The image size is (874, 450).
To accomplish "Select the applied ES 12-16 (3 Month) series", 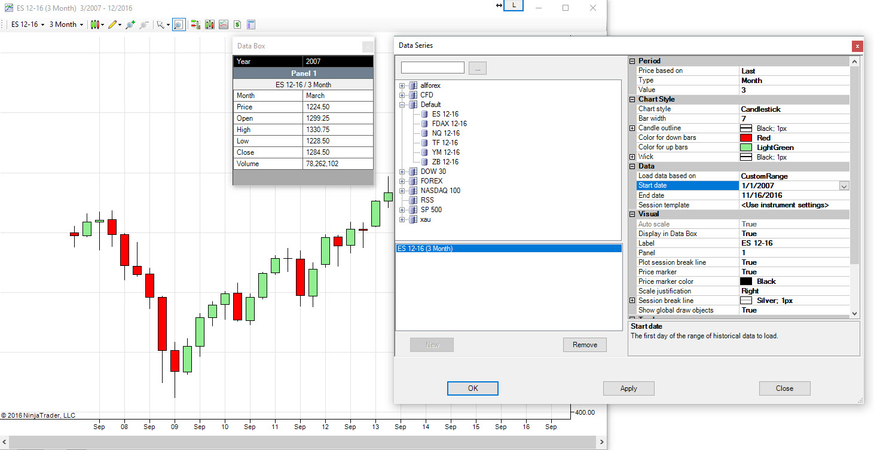I will tap(509, 249).
